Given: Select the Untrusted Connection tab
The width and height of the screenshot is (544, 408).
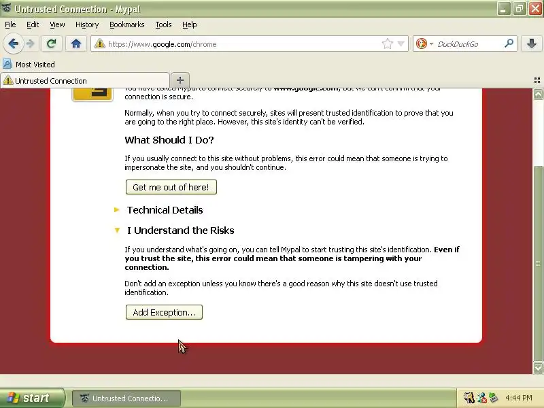Looking at the screenshot, I should pos(85,81).
